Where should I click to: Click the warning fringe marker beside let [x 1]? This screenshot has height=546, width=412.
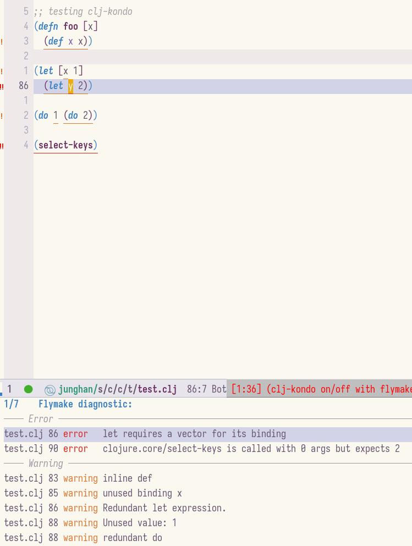(x=2, y=71)
